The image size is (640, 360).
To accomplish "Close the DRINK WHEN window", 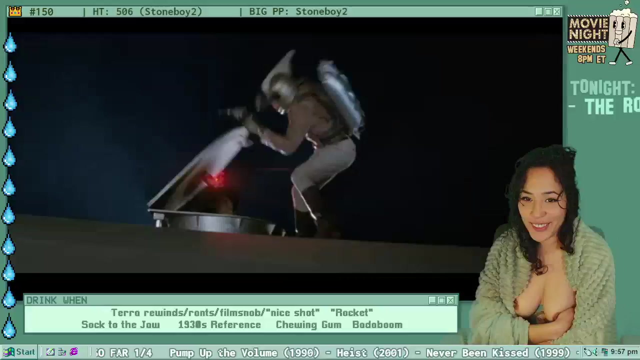I will pyautogui.click(x=450, y=300).
